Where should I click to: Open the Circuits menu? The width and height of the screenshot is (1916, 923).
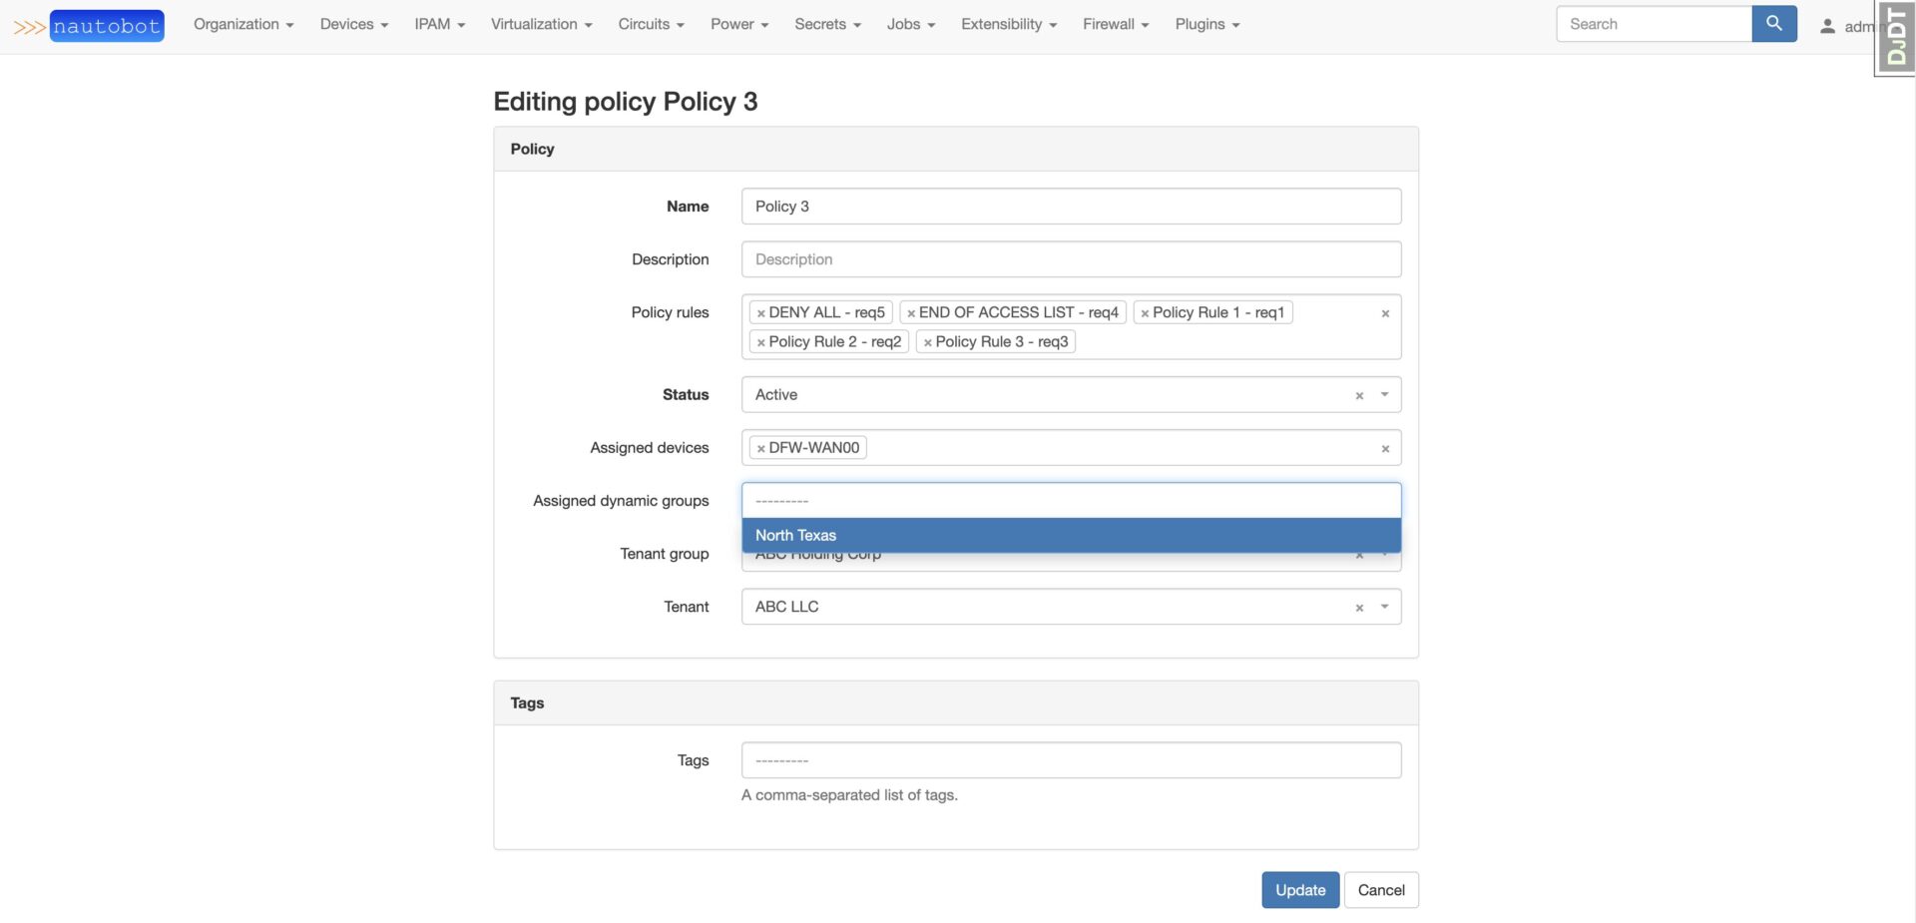pyautogui.click(x=651, y=24)
